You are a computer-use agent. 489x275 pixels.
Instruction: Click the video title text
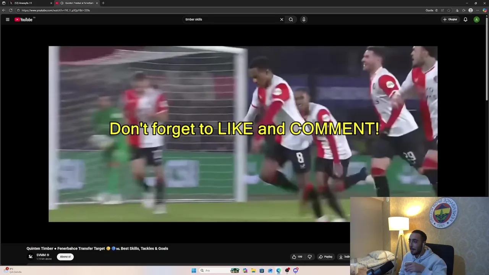tap(97, 249)
